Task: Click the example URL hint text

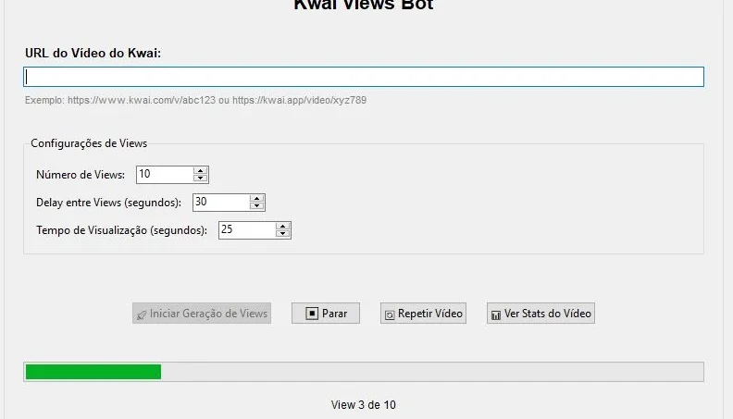Action: point(195,100)
